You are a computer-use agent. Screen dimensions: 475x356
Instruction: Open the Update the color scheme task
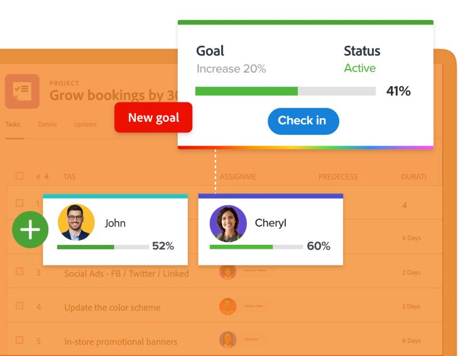point(112,308)
